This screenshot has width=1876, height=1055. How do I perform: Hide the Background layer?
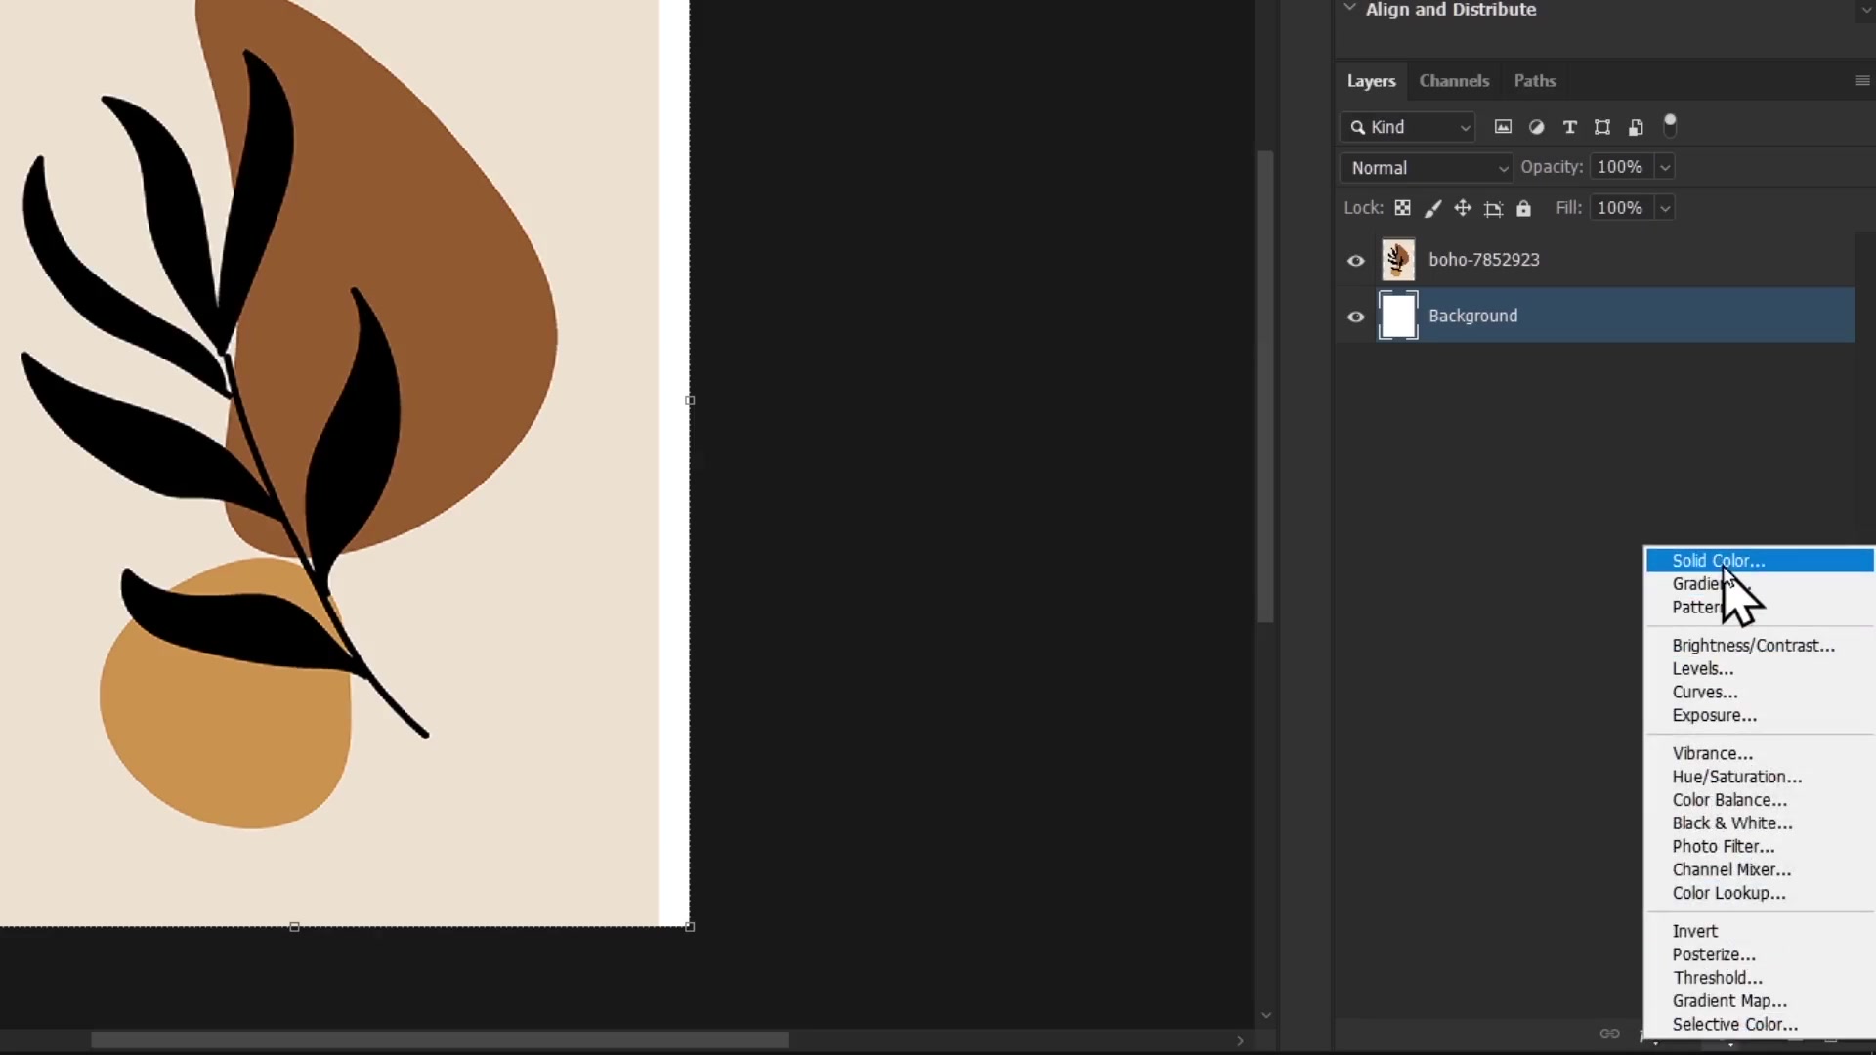(1355, 316)
